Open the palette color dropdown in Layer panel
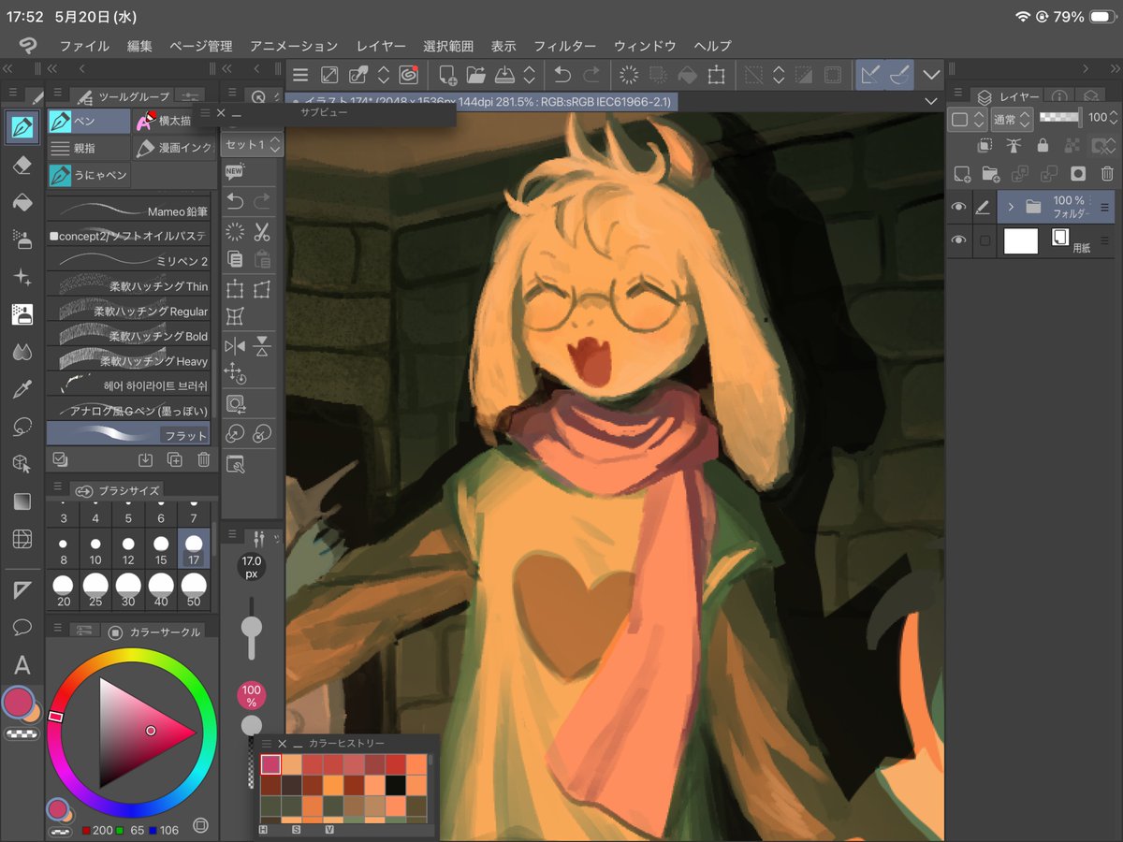 [x=967, y=119]
